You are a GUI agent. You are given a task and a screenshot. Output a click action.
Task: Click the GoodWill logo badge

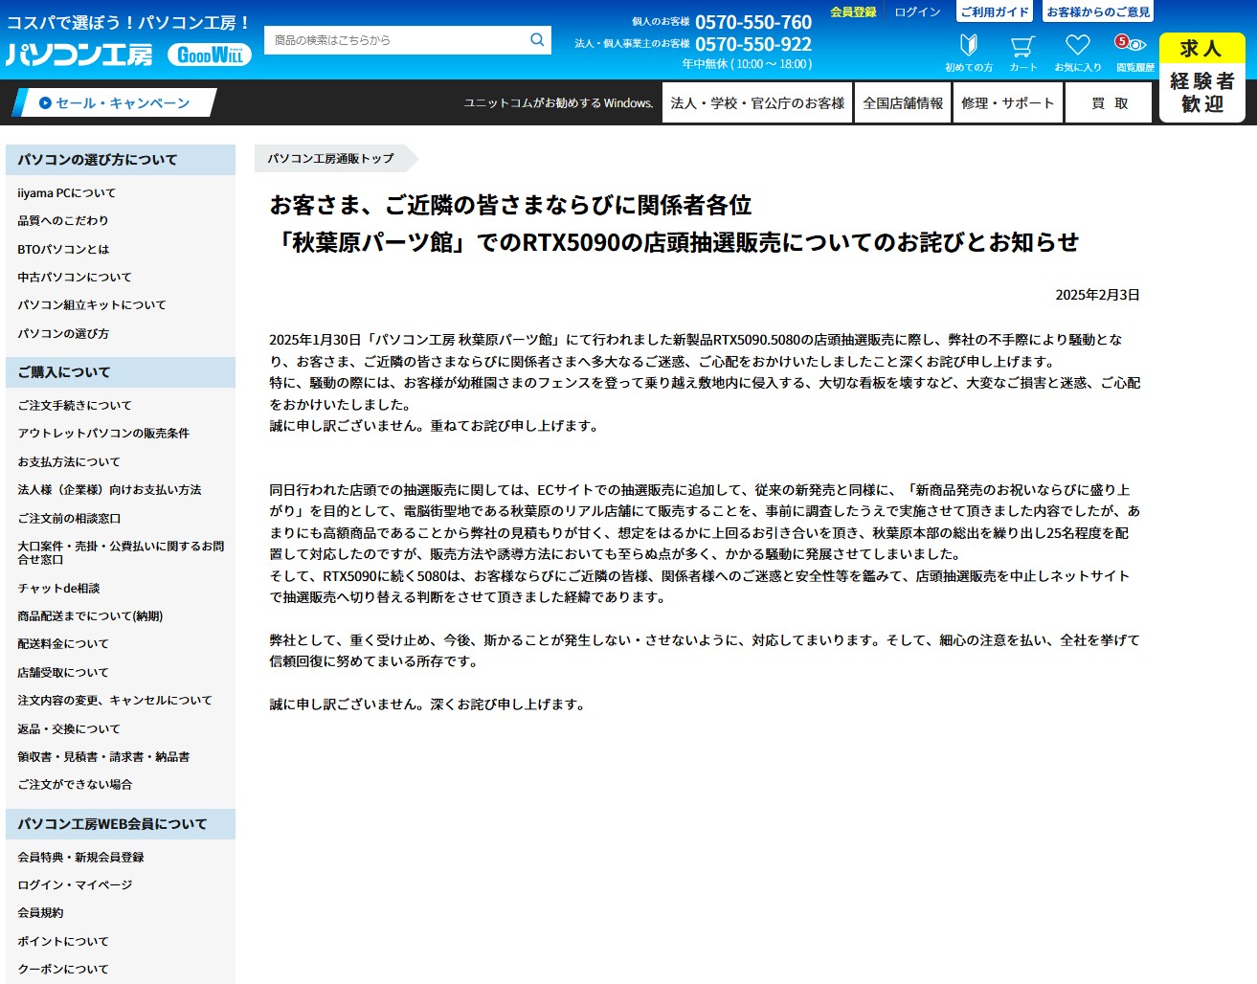[210, 55]
